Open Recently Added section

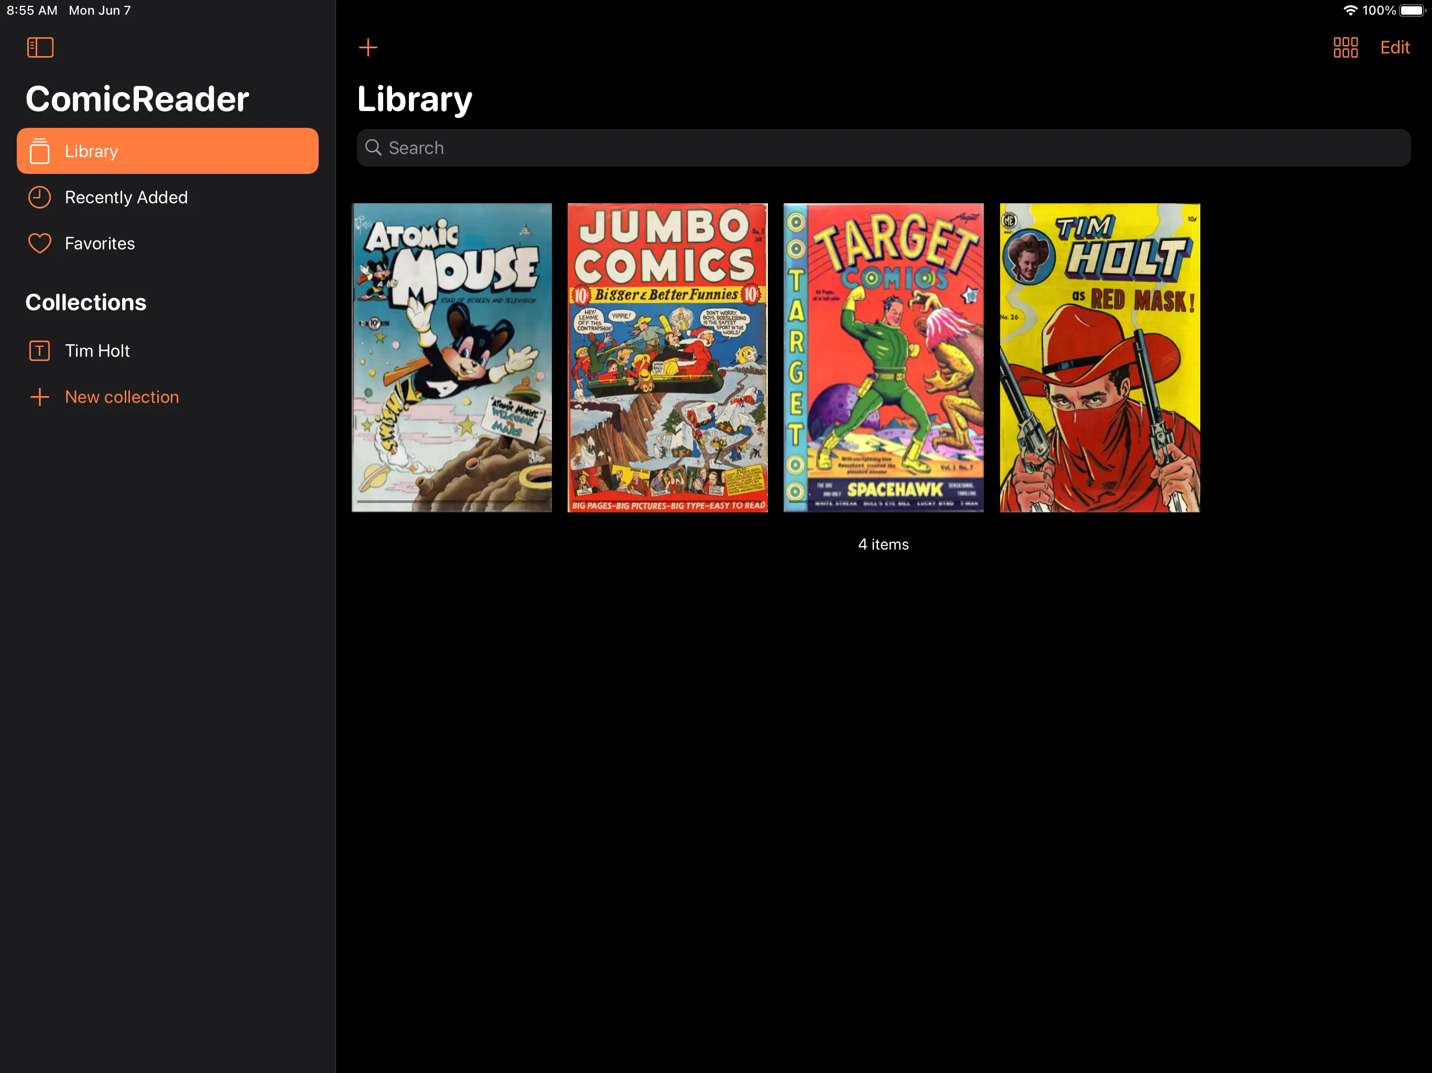tap(126, 198)
